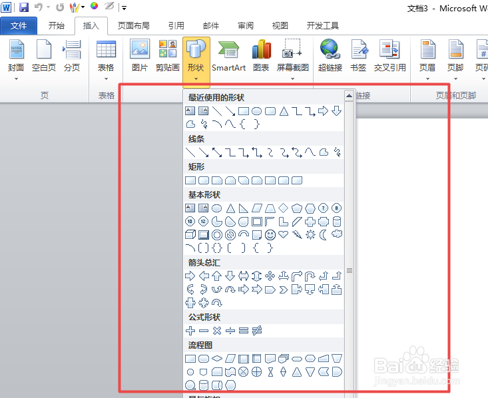Select the lightning bolt shape

[x=297, y=235]
